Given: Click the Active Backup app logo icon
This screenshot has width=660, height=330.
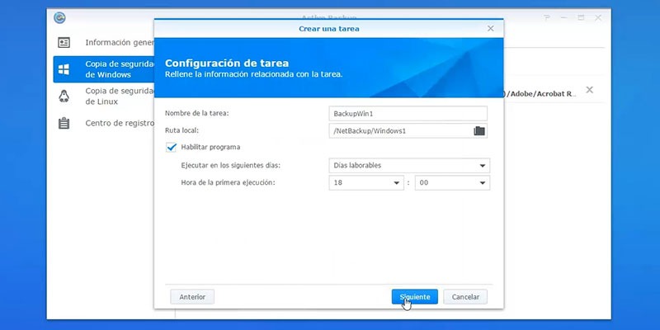Looking at the screenshot, I should click(x=59, y=18).
